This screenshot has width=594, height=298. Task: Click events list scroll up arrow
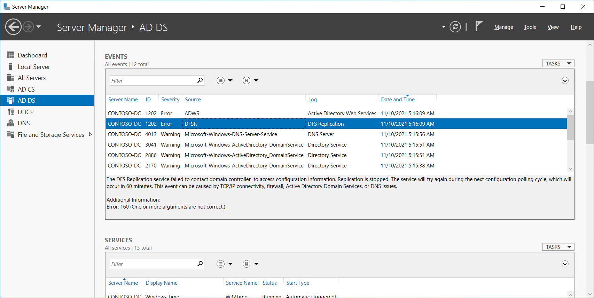pos(570,112)
